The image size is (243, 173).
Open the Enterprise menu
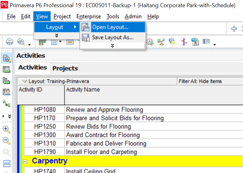[89, 17]
